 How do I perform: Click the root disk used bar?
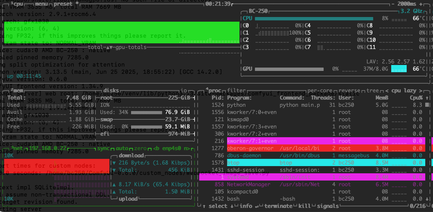coord(147,112)
